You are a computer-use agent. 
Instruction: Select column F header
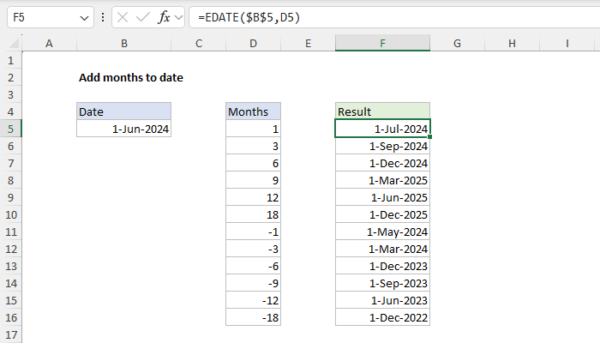(382, 43)
